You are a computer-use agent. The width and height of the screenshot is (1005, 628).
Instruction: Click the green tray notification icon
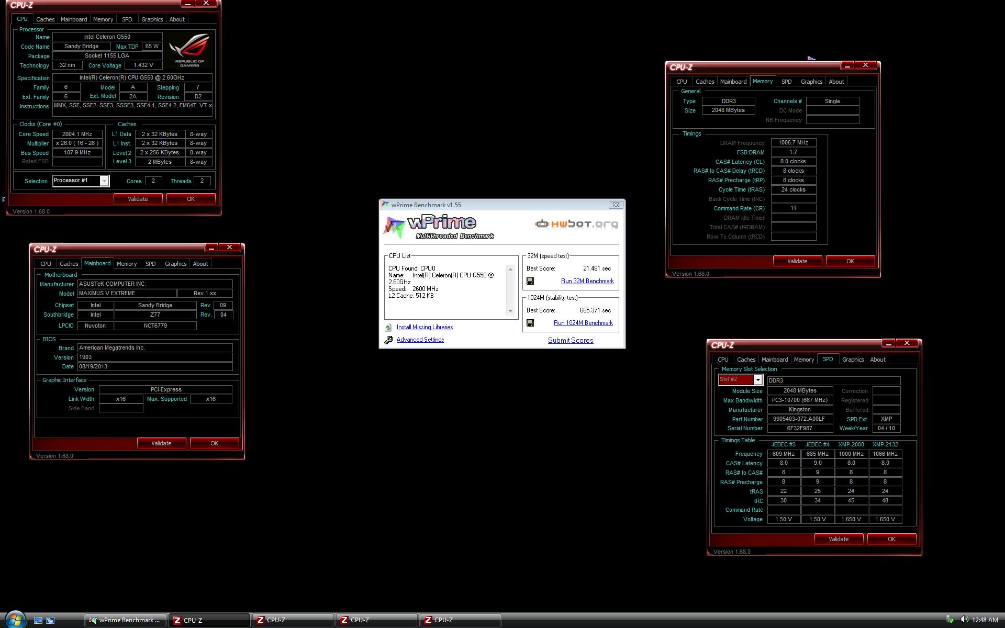pyautogui.click(x=950, y=620)
